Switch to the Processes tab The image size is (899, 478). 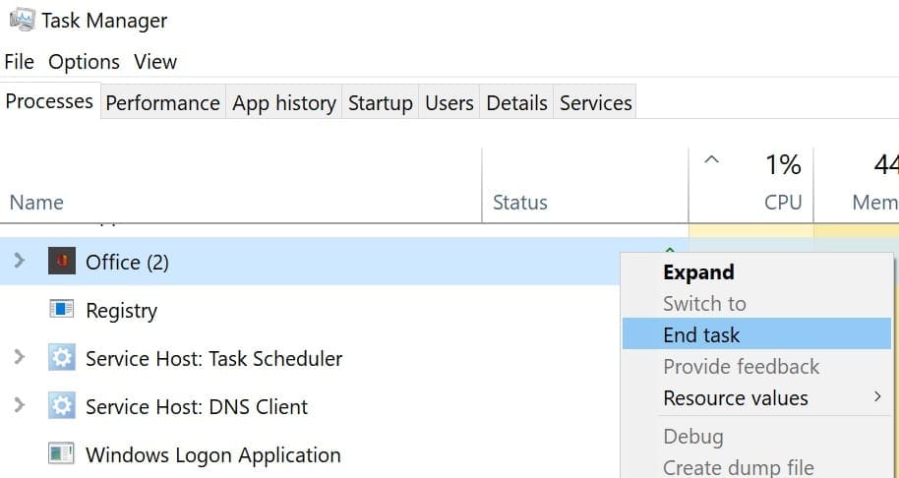[x=50, y=101]
